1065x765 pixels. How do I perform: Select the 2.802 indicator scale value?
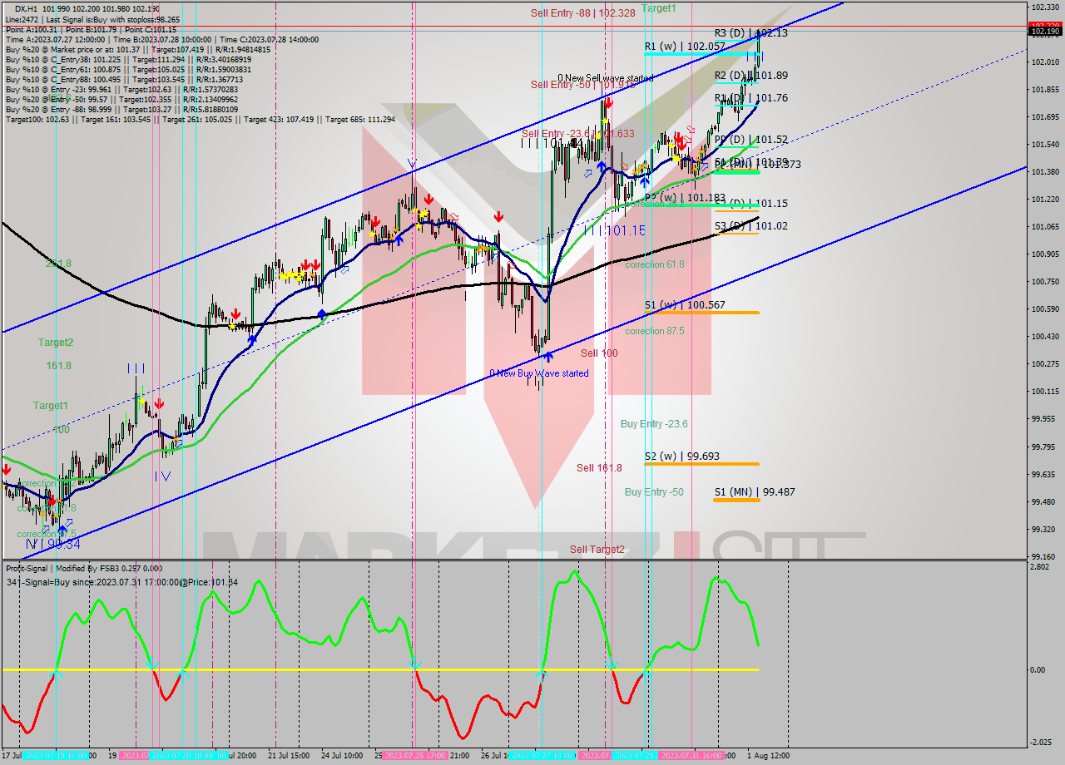pyautogui.click(x=1041, y=566)
